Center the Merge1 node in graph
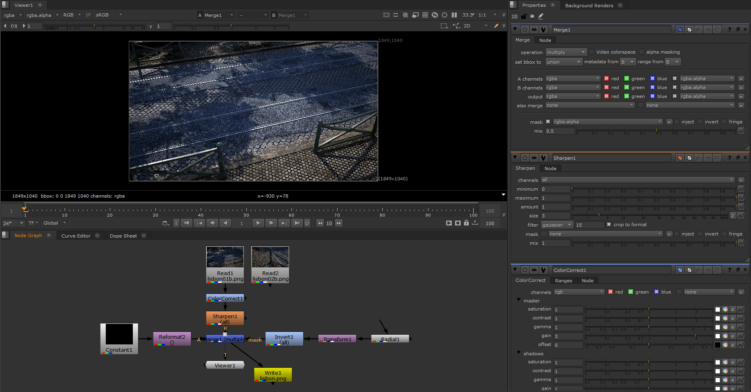 tap(524, 29)
